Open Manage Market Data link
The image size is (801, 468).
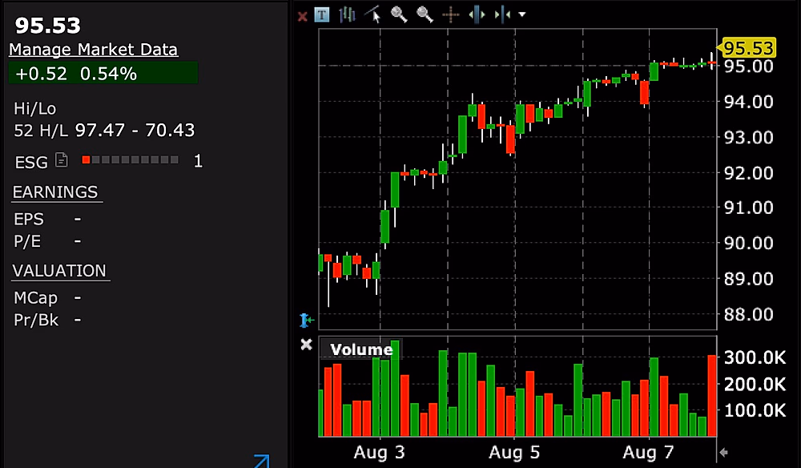click(x=94, y=50)
